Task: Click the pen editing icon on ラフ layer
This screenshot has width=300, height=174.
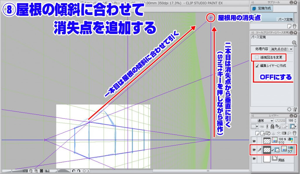Action: tap(259, 150)
